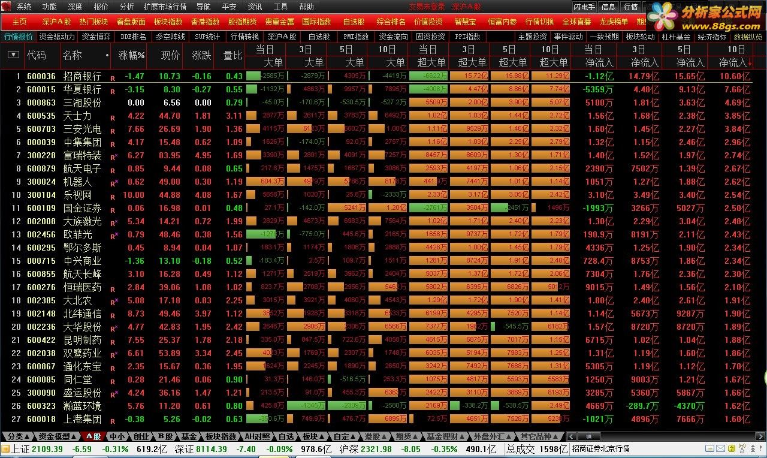Select the AH对照 bottom tab

pos(258,436)
